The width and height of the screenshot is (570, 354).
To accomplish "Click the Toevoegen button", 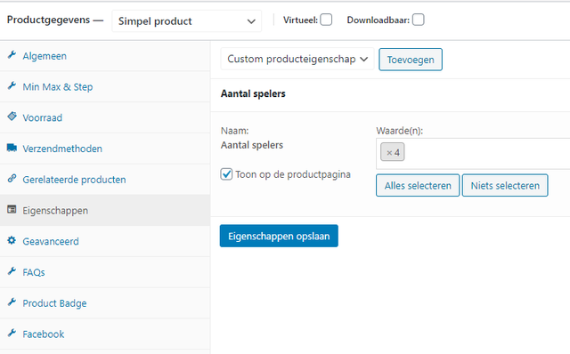I will (411, 60).
